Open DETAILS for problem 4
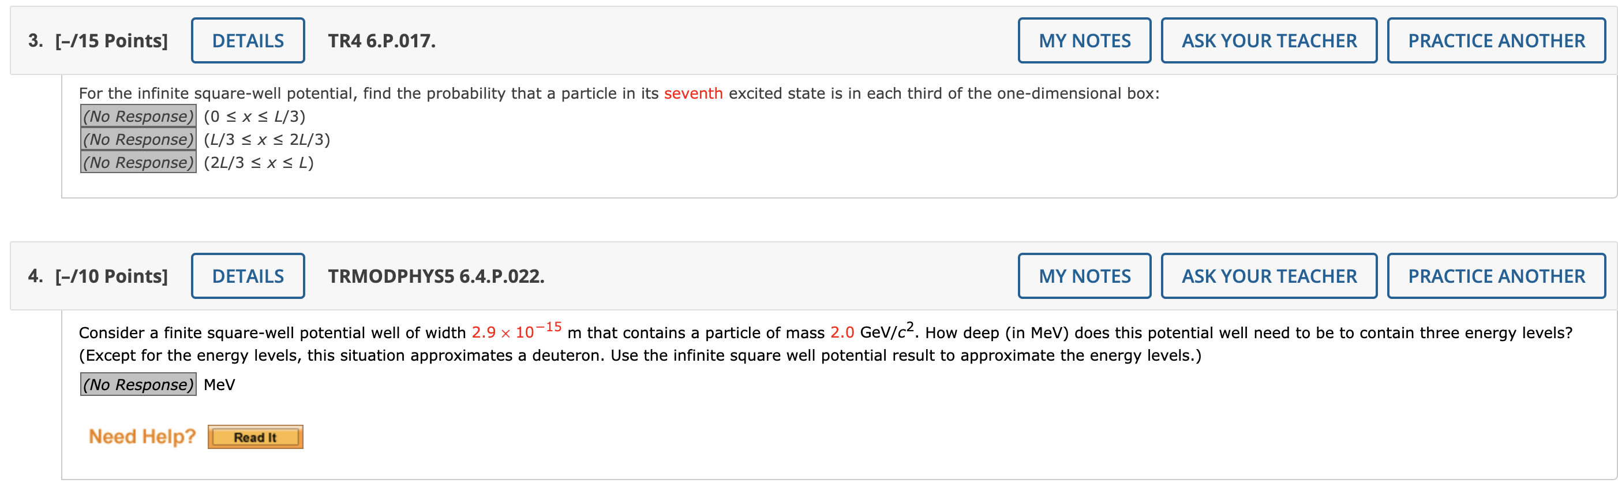1618x494 pixels. [248, 275]
